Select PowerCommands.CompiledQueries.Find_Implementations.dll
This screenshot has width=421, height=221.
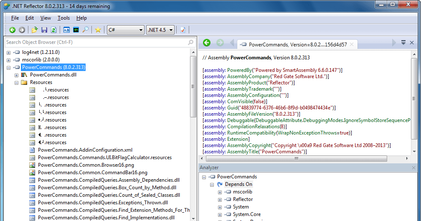pyautogui.click(x=106, y=218)
